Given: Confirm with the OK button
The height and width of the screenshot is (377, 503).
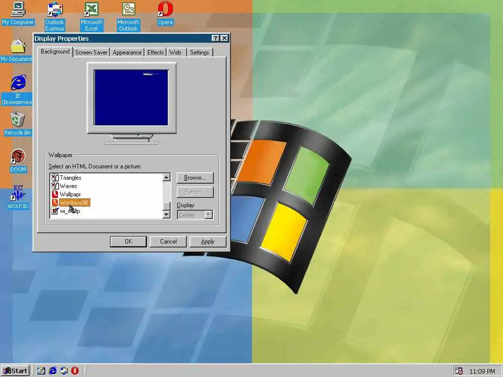Looking at the screenshot, I should (x=128, y=242).
